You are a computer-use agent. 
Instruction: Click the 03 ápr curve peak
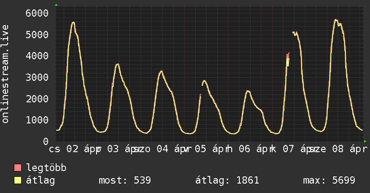(x=117, y=64)
